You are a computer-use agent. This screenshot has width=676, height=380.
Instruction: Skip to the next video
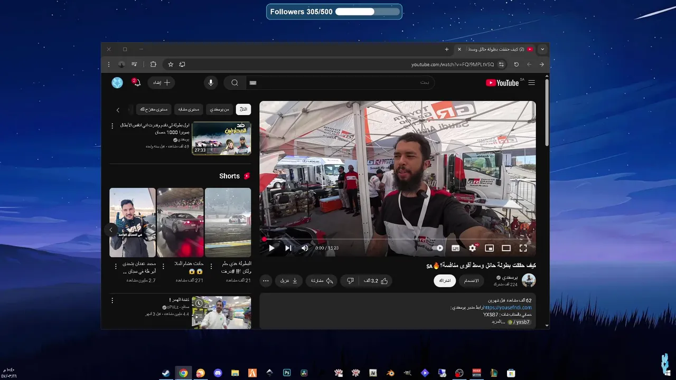[288, 248]
